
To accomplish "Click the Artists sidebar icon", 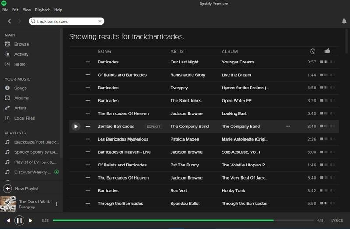I will click(7, 108).
